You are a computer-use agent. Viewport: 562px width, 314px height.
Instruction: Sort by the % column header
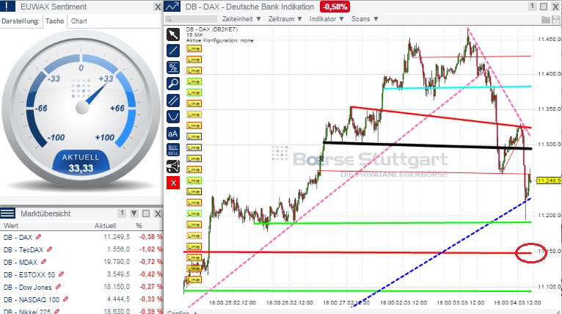139,226
